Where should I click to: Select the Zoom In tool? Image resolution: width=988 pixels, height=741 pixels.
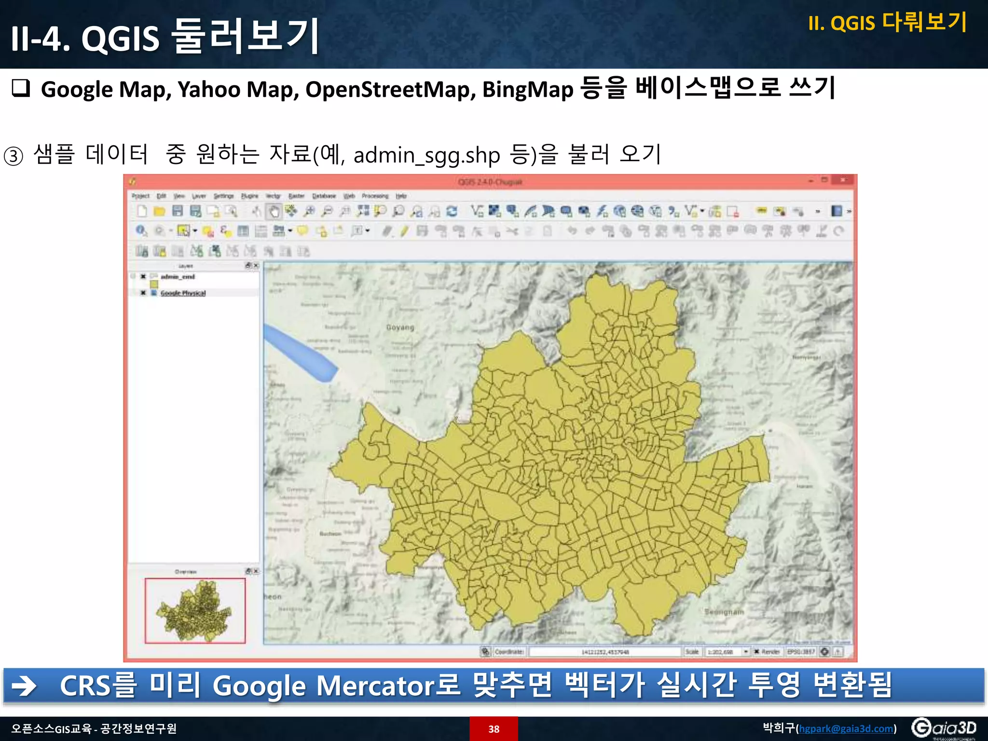[309, 211]
